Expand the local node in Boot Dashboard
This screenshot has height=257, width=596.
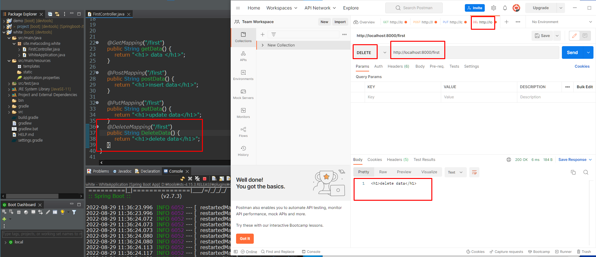click(x=5, y=242)
